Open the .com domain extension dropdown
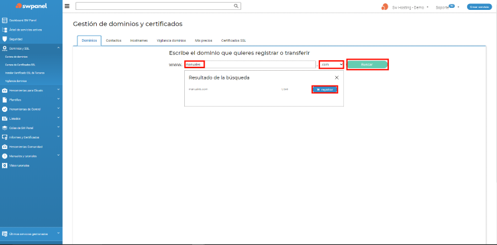The width and height of the screenshot is (497, 245). click(331, 64)
